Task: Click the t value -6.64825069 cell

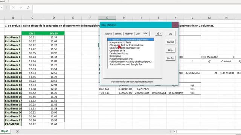Action: pyautogui.click(x=192, y=73)
